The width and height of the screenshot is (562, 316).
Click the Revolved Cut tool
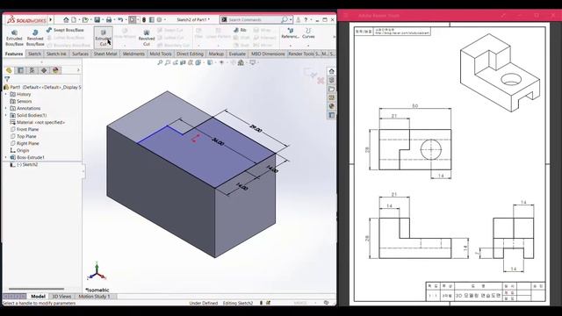tap(147, 38)
